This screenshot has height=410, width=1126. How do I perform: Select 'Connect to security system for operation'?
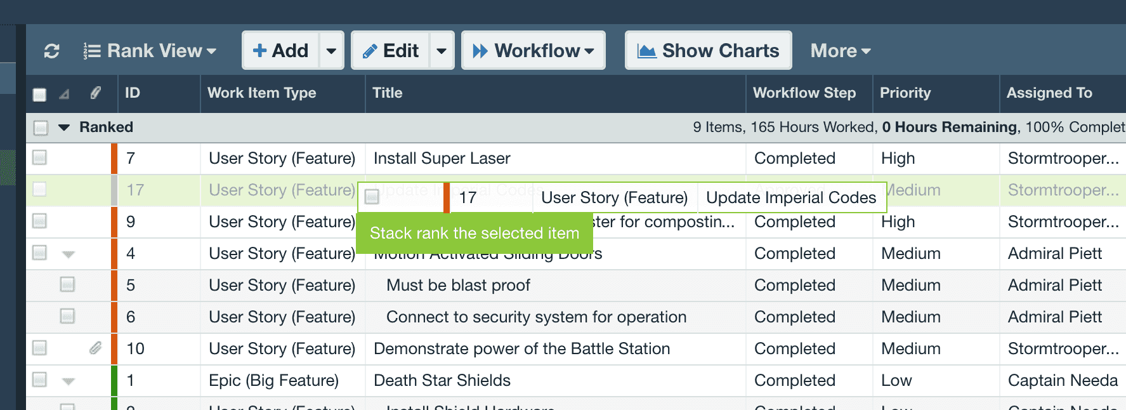(537, 317)
